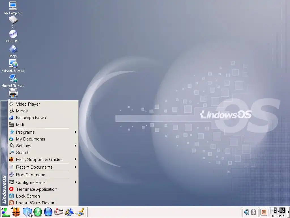Start the Mines game from menu
The height and width of the screenshot is (218, 290).
pyautogui.click(x=43, y=111)
